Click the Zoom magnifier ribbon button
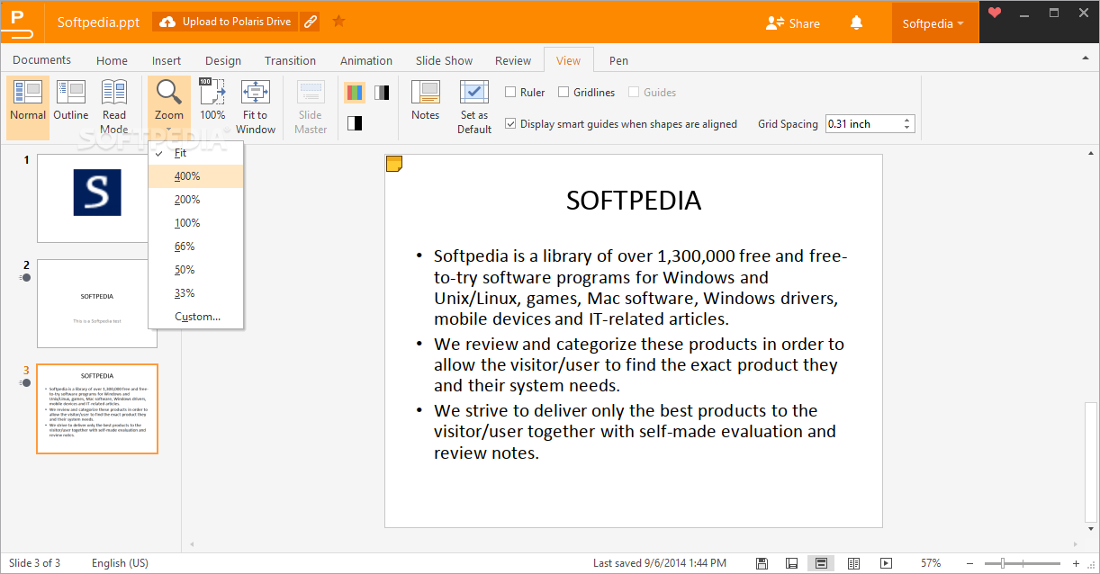 [x=169, y=100]
